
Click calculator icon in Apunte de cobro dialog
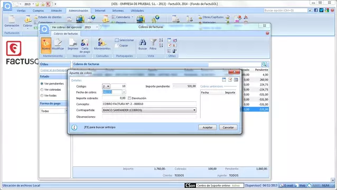click(236, 80)
